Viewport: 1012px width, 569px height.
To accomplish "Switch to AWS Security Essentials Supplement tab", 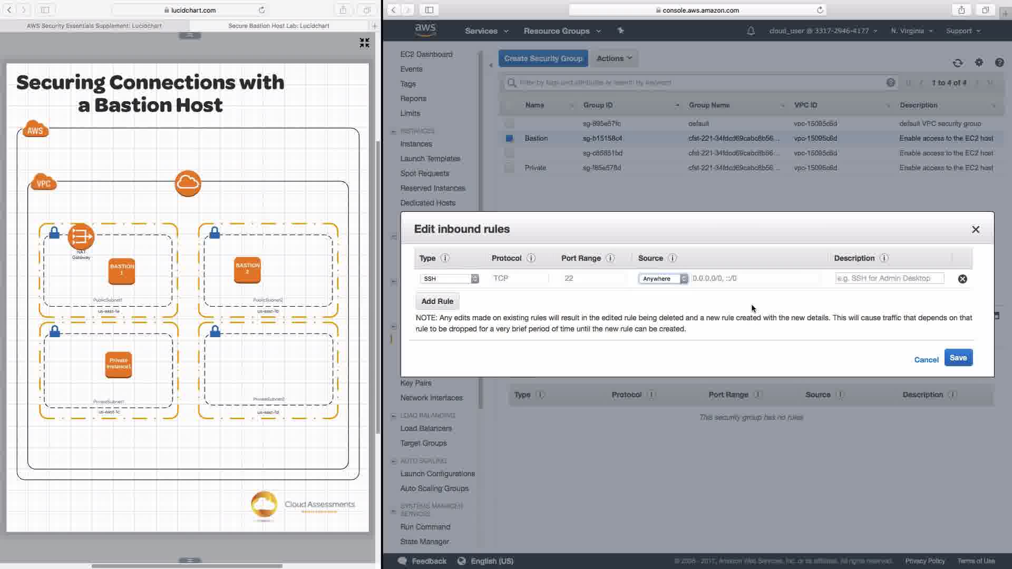I will coord(94,26).
